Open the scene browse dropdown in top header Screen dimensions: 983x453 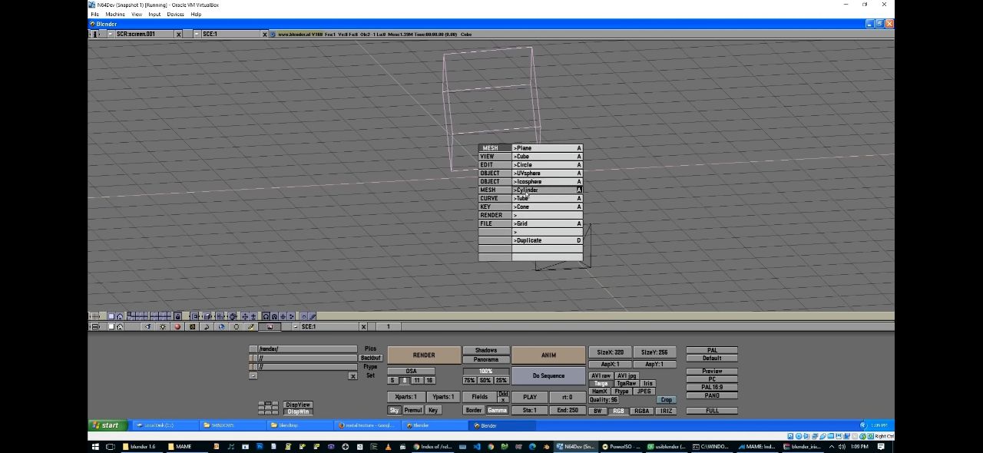(197, 34)
